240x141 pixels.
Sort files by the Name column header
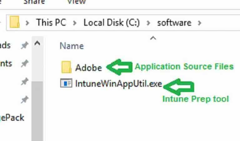click(72, 46)
